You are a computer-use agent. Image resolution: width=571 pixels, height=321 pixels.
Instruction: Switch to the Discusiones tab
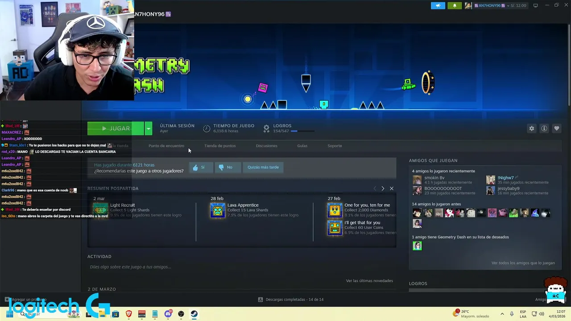click(266, 146)
